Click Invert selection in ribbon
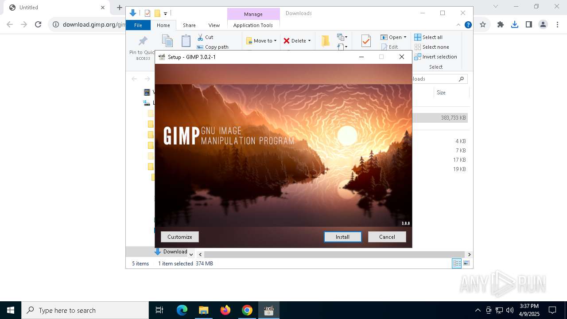Image resolution: width=567 pixels, height=319 pixels. [435, 57]
